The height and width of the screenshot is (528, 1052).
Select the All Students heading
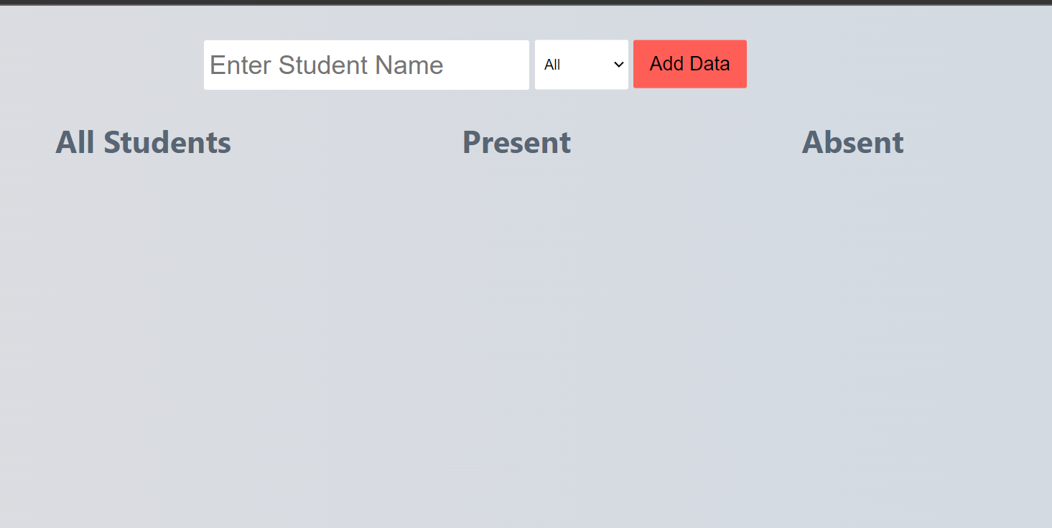click(144, 142)
